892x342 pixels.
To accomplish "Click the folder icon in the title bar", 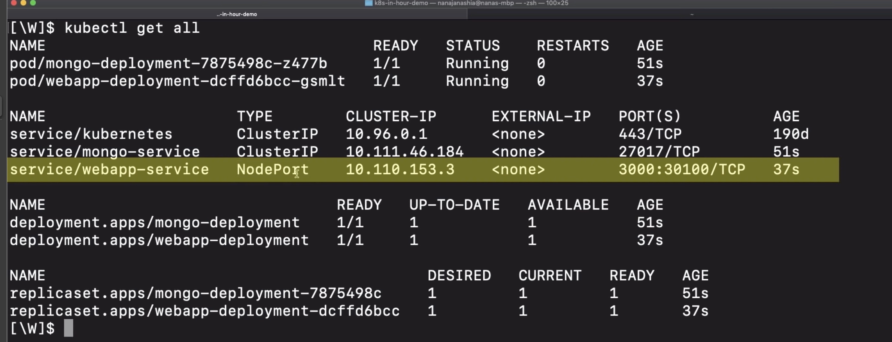I will pyautogui.click(x=369, y=3).
